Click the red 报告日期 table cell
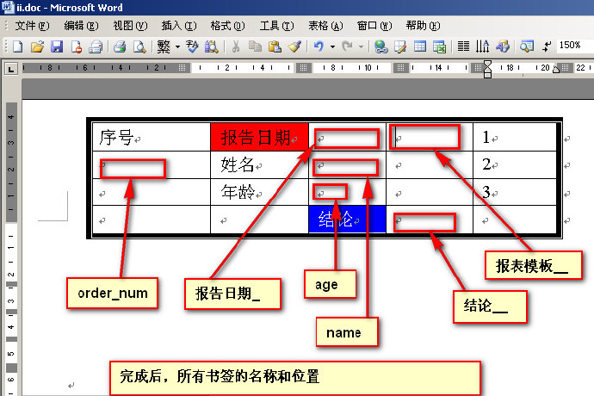This screenshot has width=594, height=396. click(259, 137)
